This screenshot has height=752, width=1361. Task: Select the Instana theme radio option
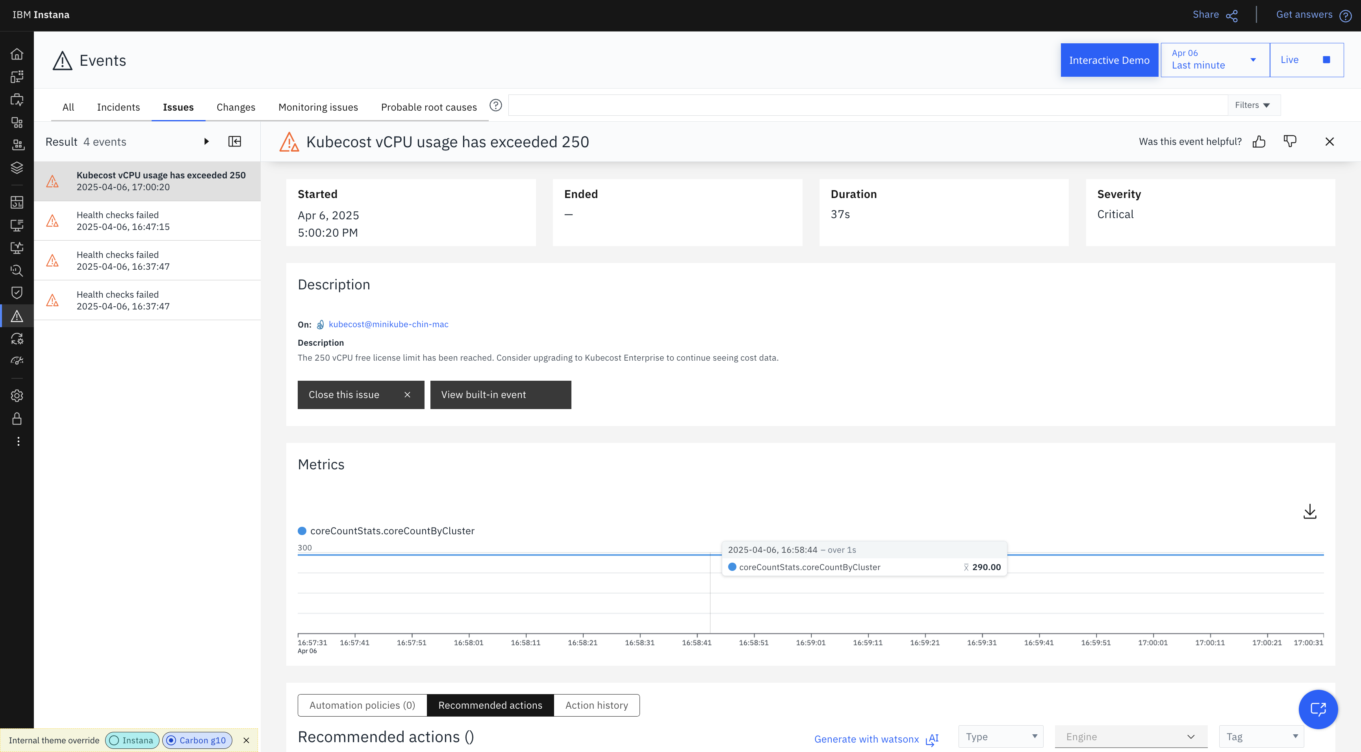[132, 740]
